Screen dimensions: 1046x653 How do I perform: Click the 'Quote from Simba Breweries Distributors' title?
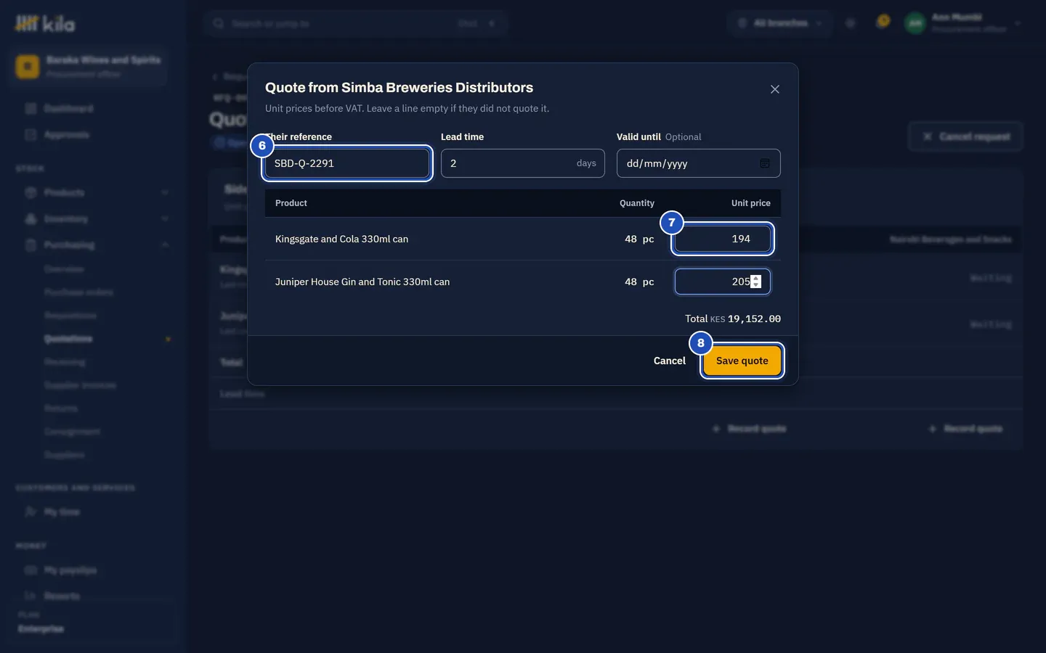(x=399, y=88)
